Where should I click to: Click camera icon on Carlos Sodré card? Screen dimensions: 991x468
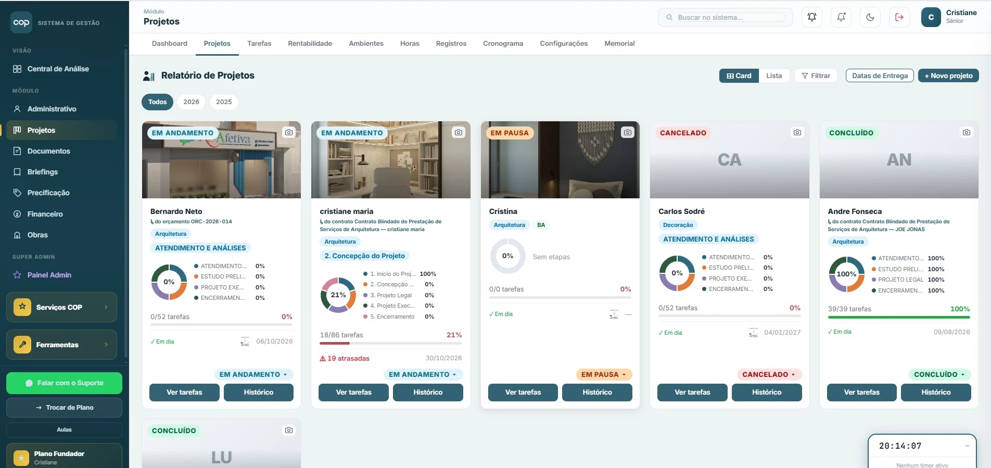(x=797, y=132)
